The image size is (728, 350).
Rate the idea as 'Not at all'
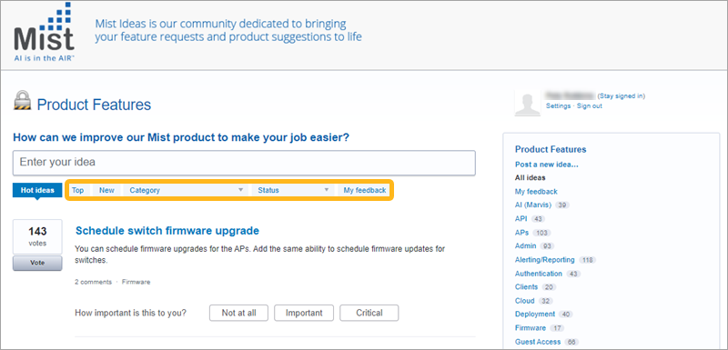tap(238, 313)
